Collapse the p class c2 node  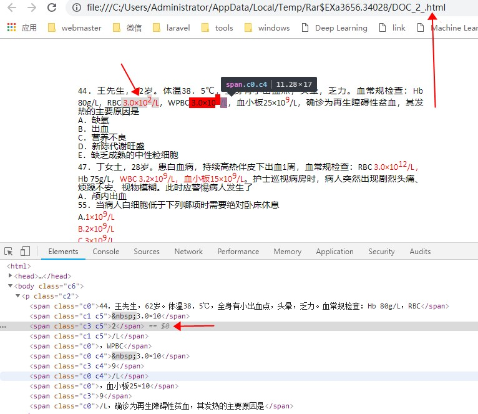click(x=17, y=296)
